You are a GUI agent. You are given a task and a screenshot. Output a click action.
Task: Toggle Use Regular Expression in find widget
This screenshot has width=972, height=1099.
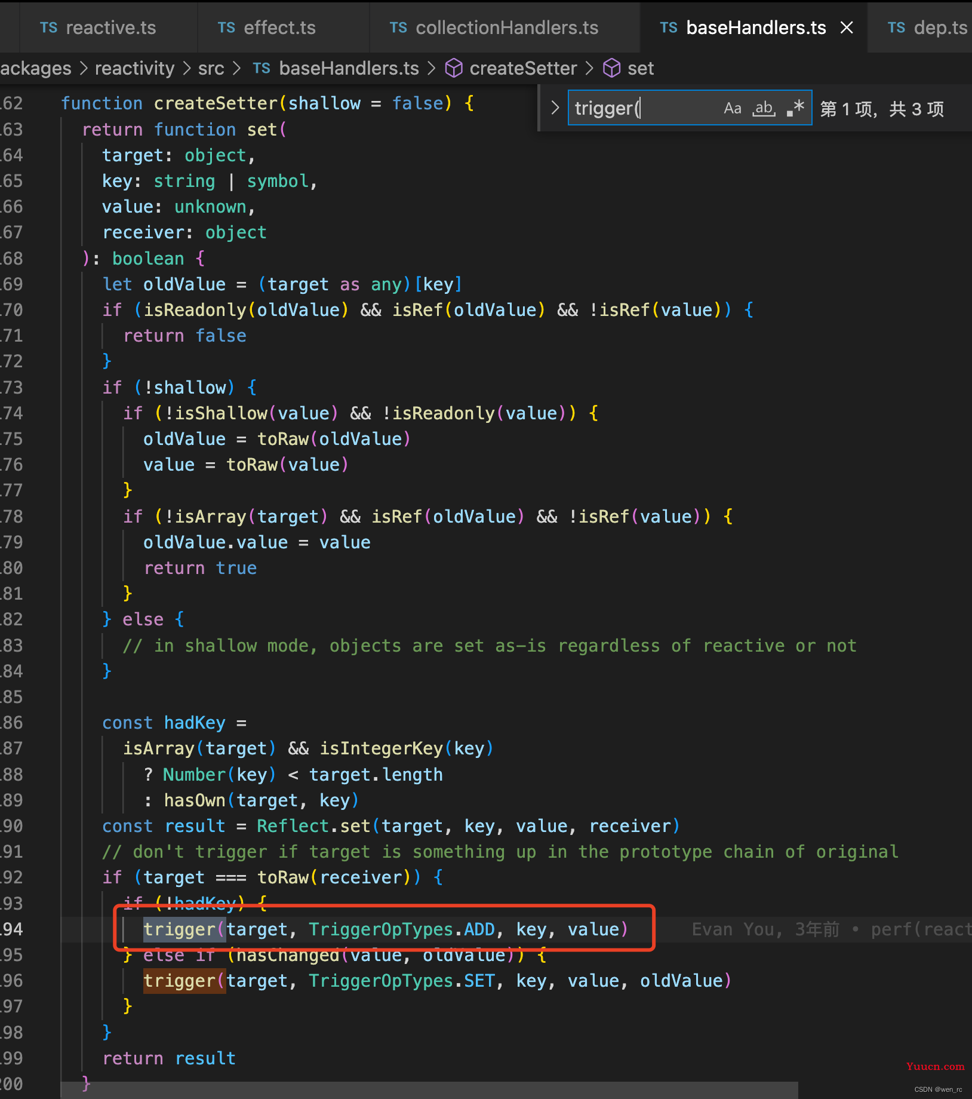tap(795, 108)
